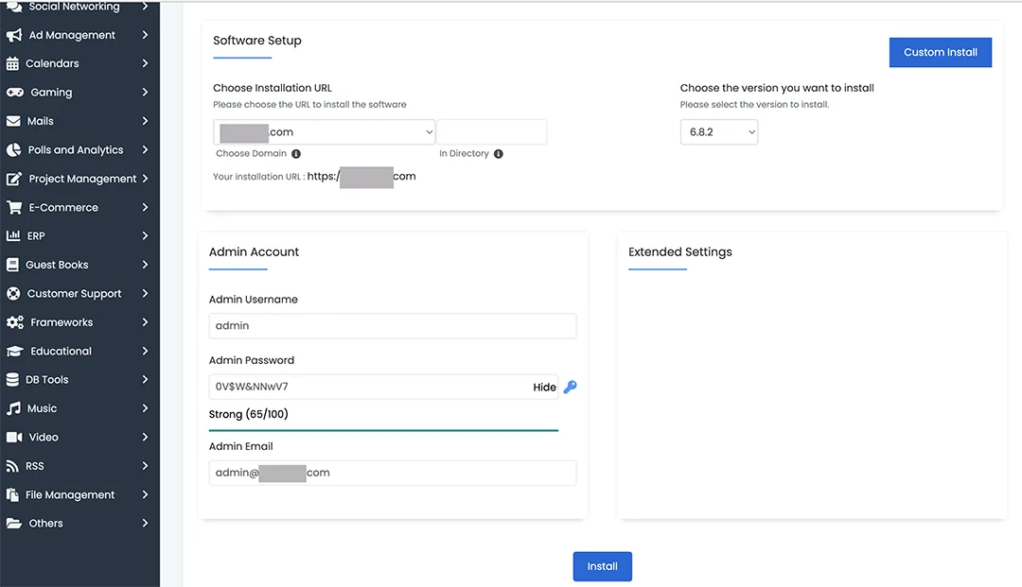This screenshot has height=587, width=1022.
Task: Click the Admin Password field
Action: click(x=383, y=388)
